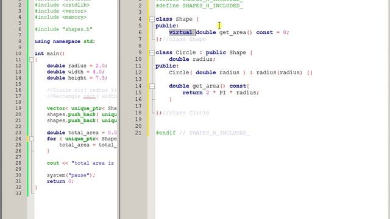The height and width of the screenshot is (219, 390).
Task: Click 'double height = 7.5;' line
Action: coord(77,78)
